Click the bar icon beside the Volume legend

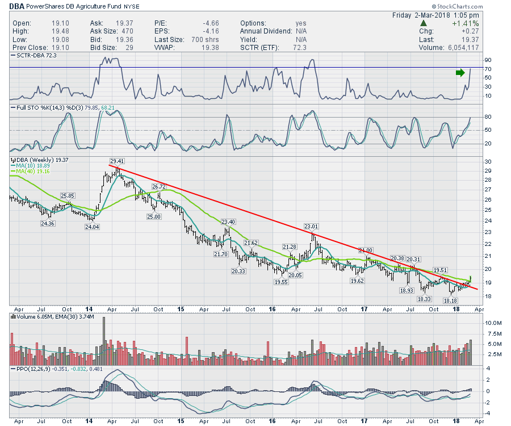coord(13,316)
